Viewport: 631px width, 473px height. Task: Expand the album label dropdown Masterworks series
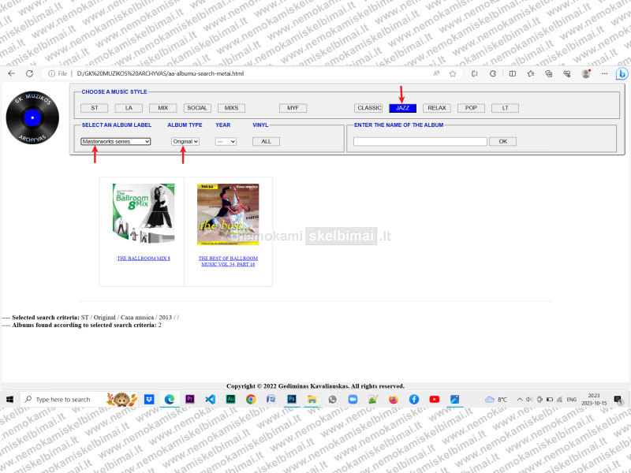116,142
